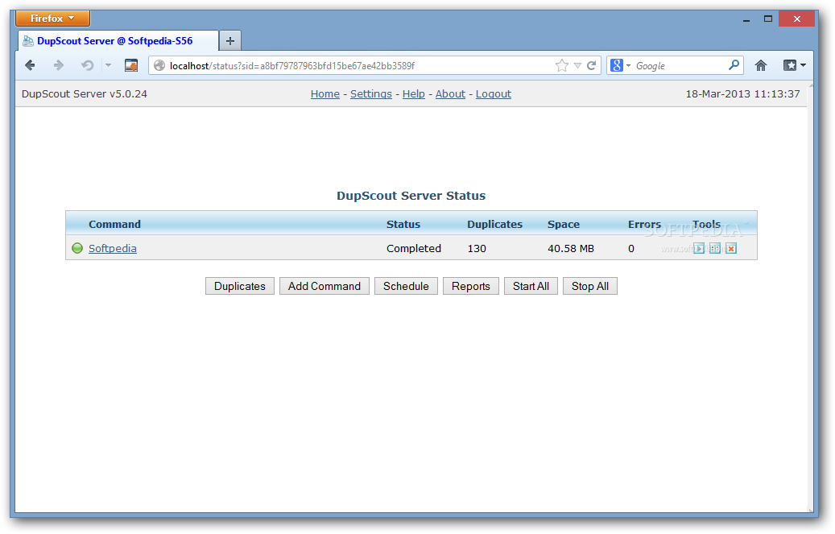The image size is (835, 534).
Task: Bookmark this page with the star icon
Action: click(x=562, y=65)
